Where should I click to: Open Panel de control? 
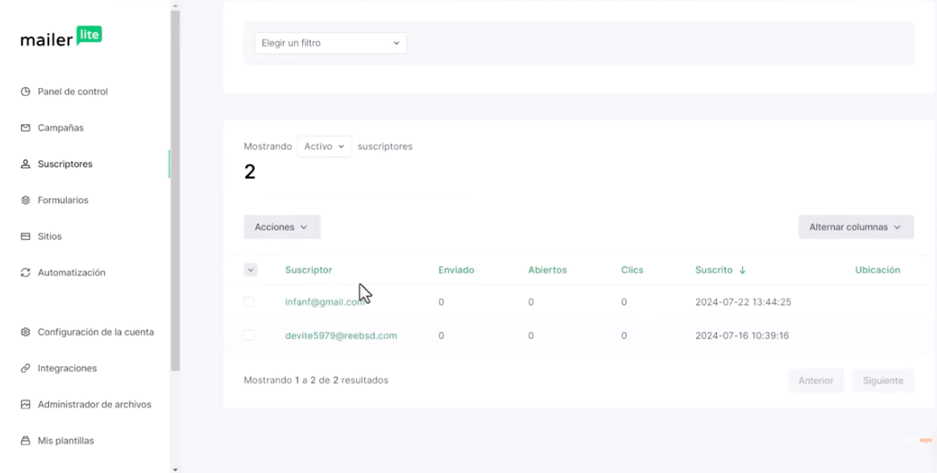pos(73,92)
